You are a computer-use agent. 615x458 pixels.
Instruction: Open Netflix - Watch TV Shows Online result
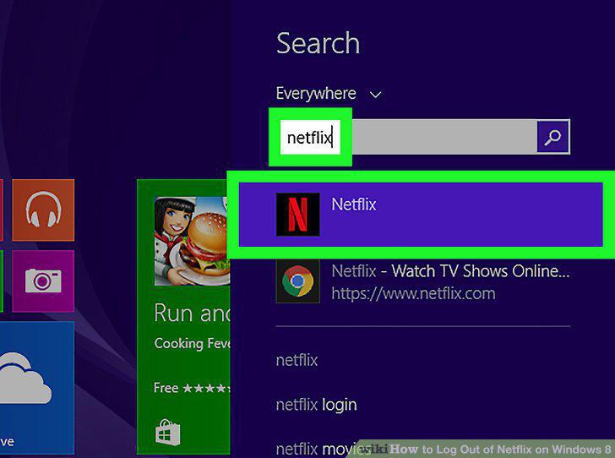450,271
